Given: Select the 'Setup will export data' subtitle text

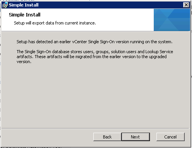Looking at the screenshot, I should point(55,23).
